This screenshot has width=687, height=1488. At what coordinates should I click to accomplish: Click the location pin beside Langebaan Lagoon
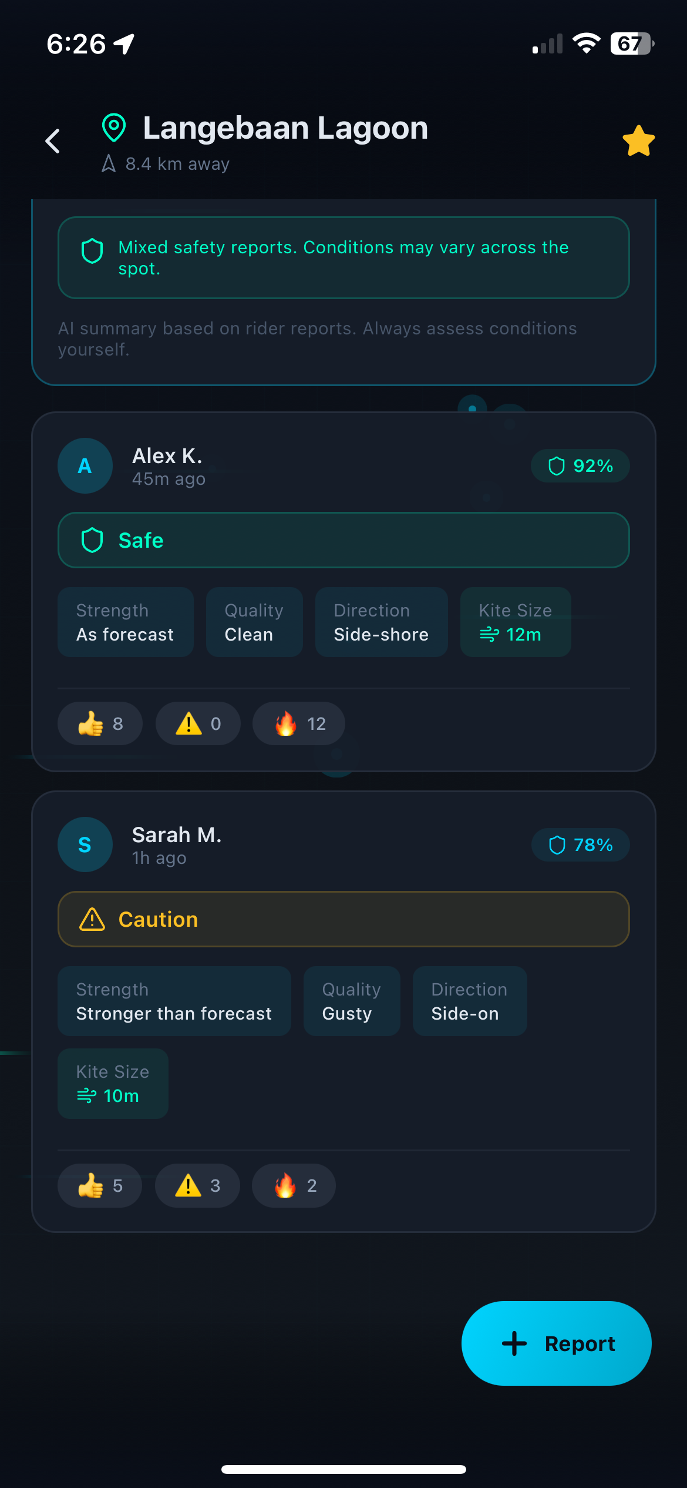click(114, 127)
